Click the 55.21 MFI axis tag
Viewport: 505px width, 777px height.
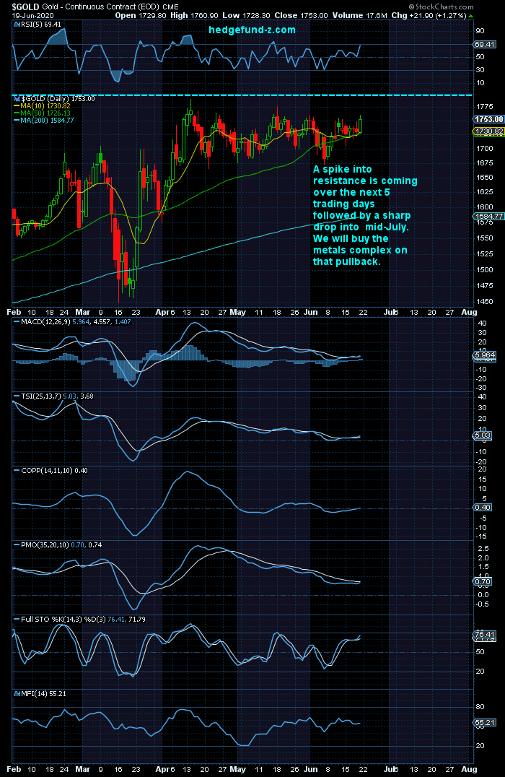[x=485, y=723]
